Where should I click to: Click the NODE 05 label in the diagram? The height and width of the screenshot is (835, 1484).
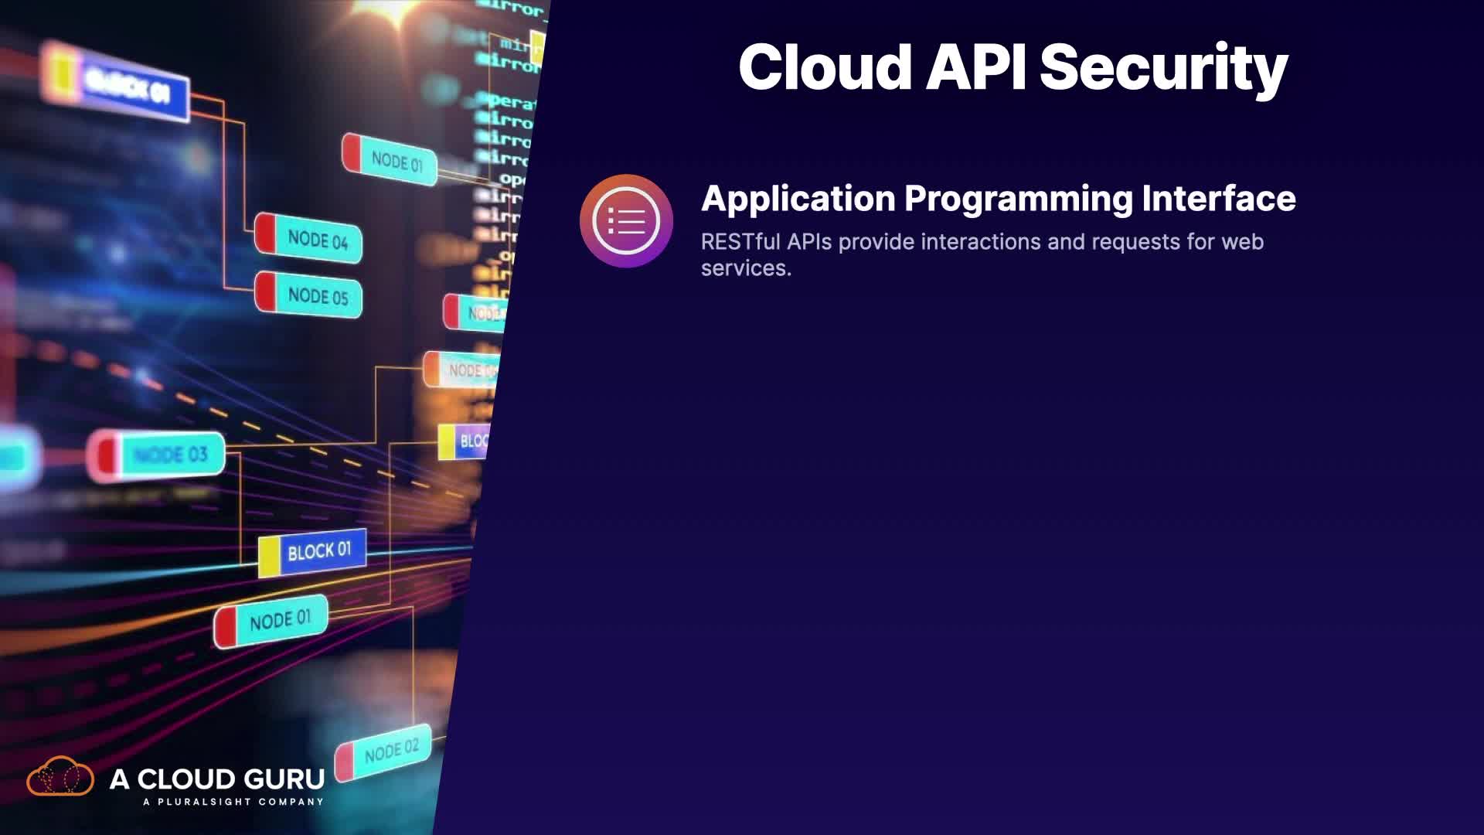tap(318, 296)
